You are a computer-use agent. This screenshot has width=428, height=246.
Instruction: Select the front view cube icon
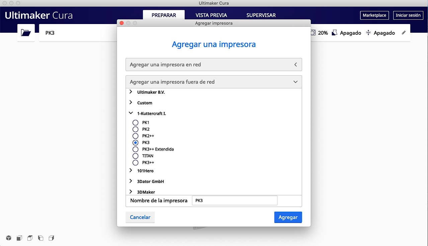[x=19, y=238]
